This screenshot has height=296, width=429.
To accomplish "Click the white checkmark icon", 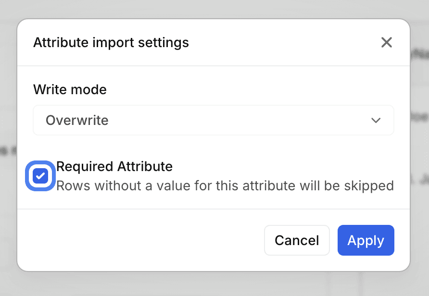I will 40,176.
